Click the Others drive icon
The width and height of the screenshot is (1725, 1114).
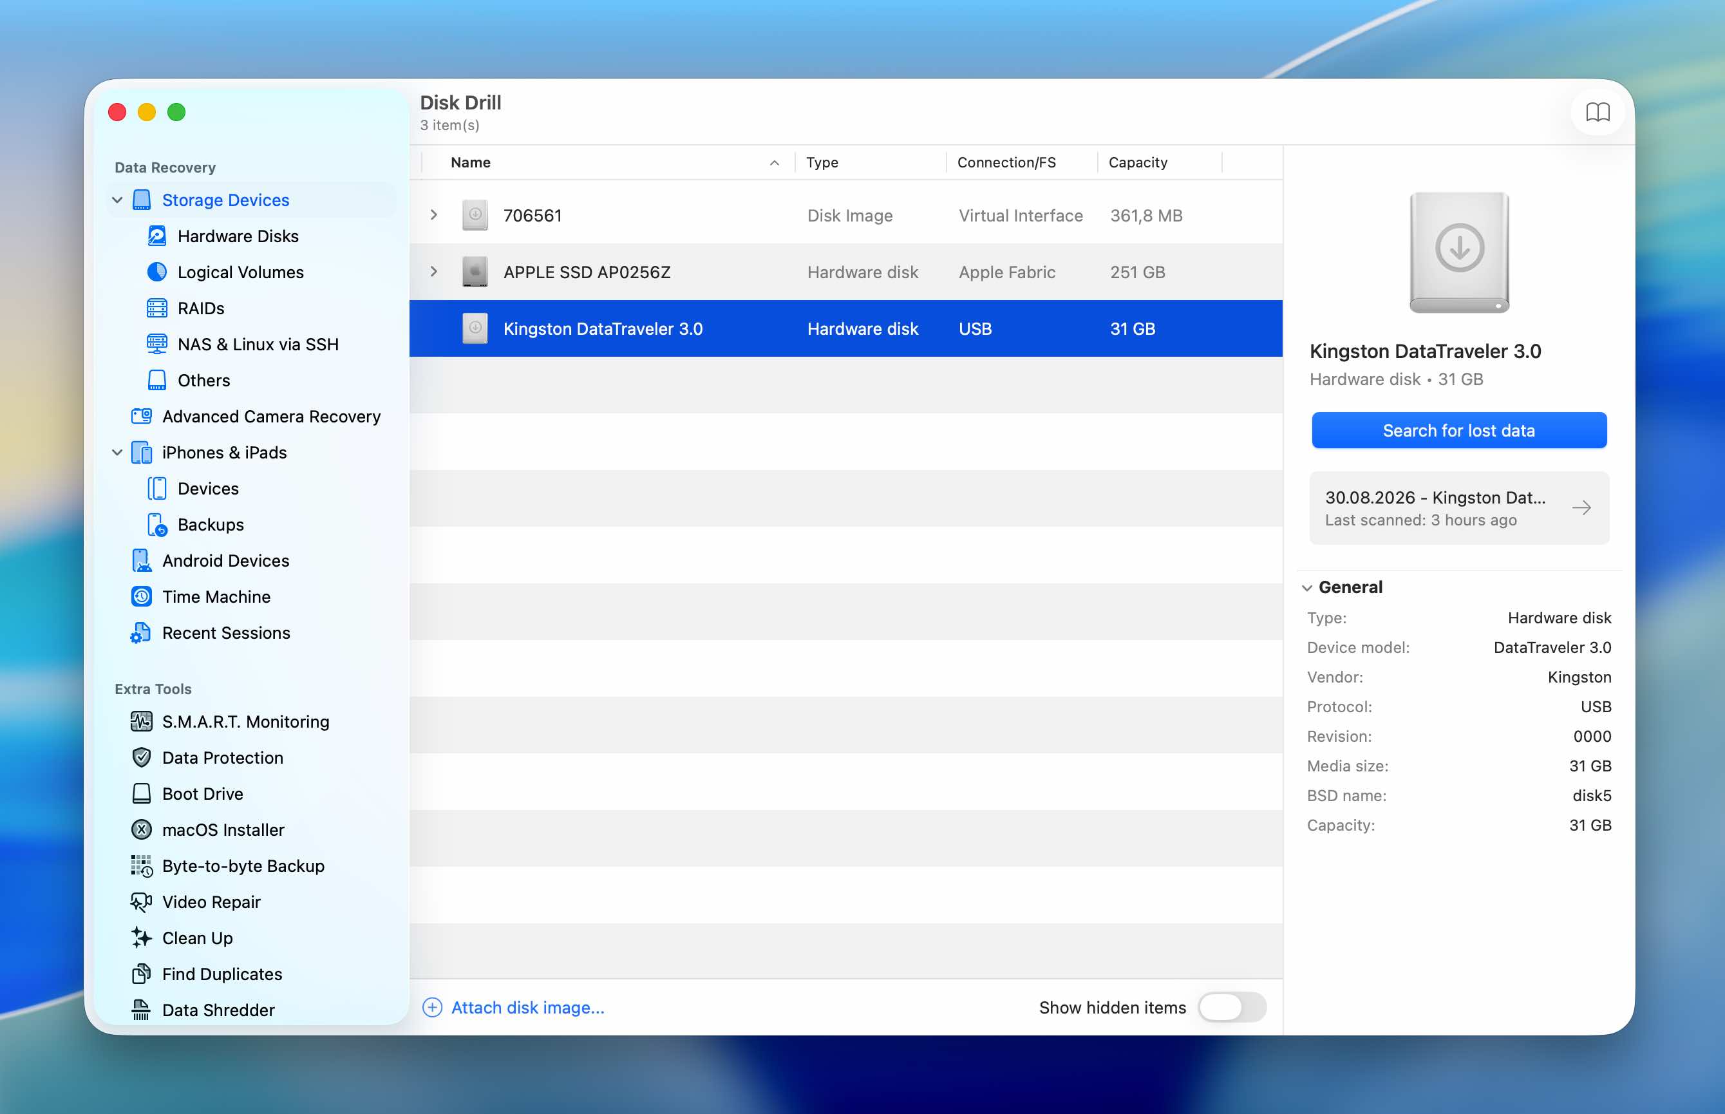point(157,381)
